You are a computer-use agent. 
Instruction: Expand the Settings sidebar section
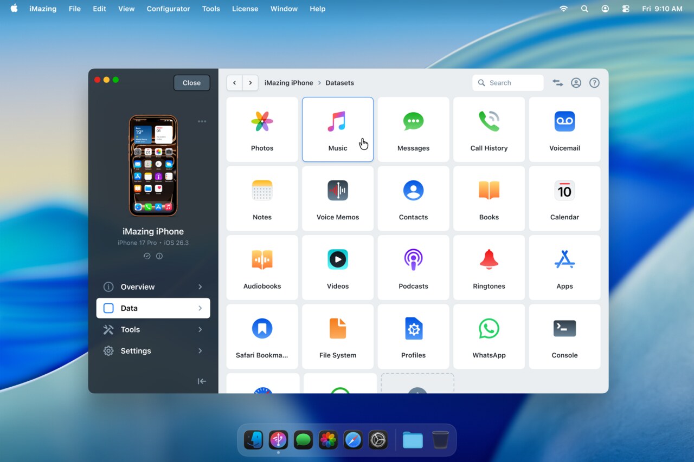(x=153, y=351)
